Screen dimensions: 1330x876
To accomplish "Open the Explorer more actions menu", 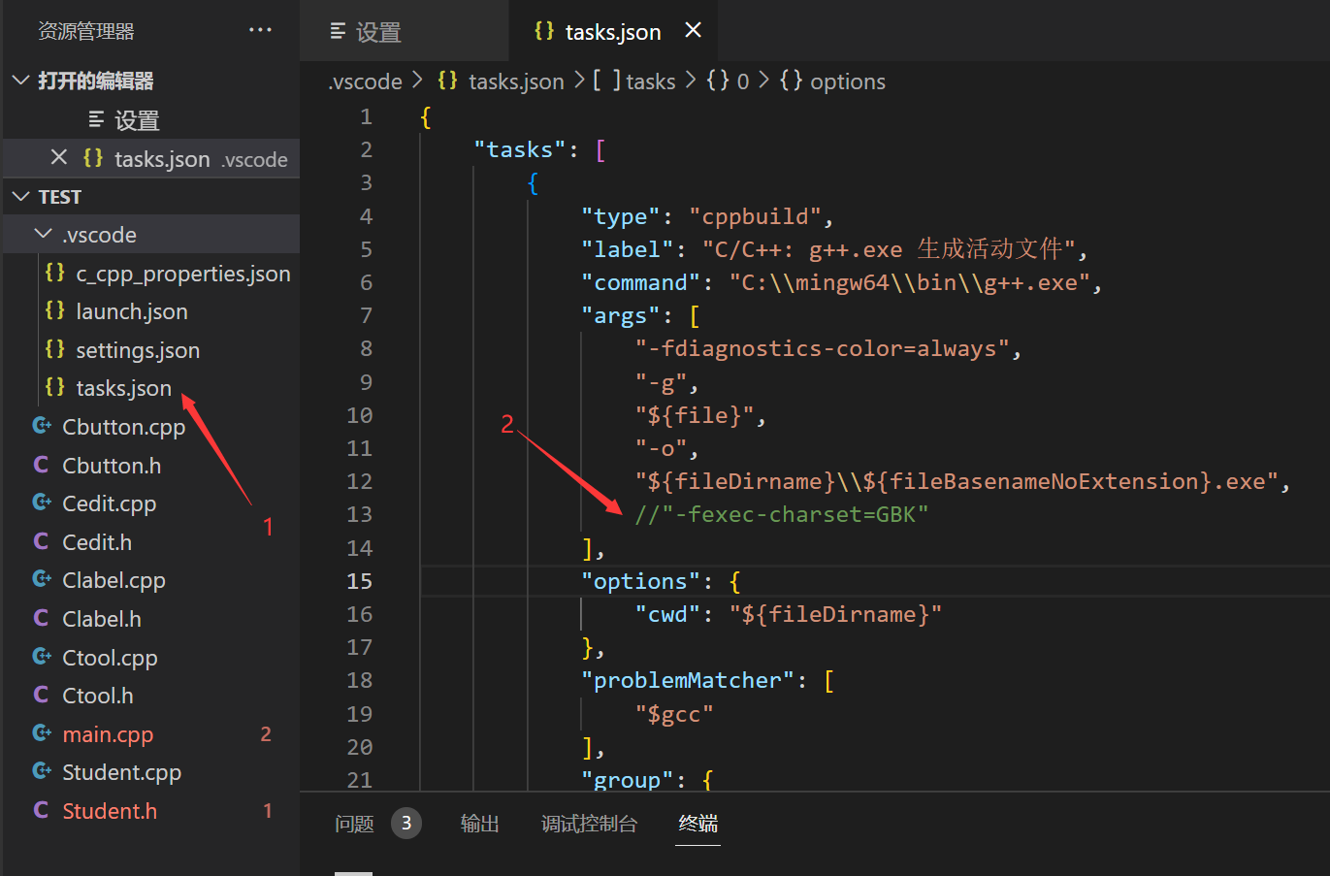I will (260, 30).
